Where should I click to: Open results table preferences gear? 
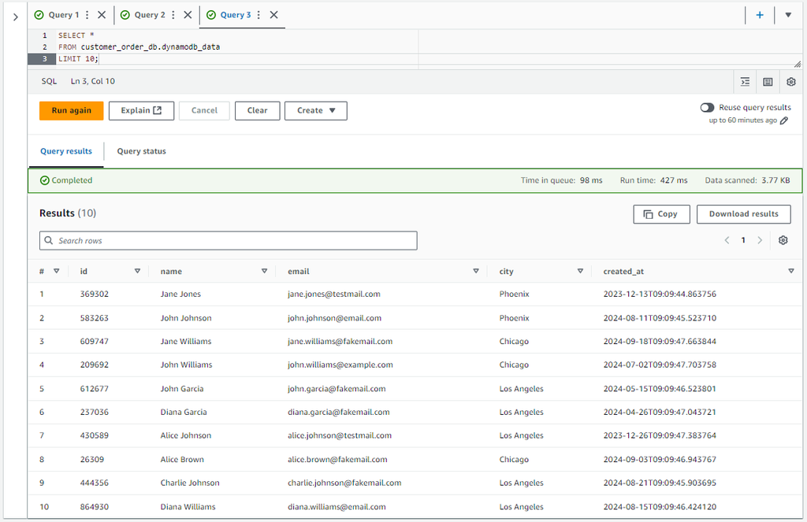[x=783, y=240]
